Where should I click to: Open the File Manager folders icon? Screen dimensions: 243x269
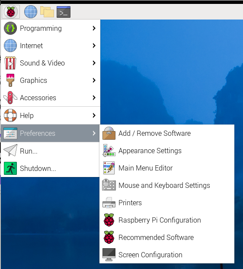(x=47, y=12)
